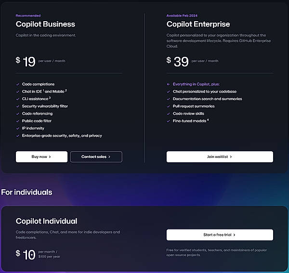Click the checkmark next to Fine-tuned models

click(168, 121)
